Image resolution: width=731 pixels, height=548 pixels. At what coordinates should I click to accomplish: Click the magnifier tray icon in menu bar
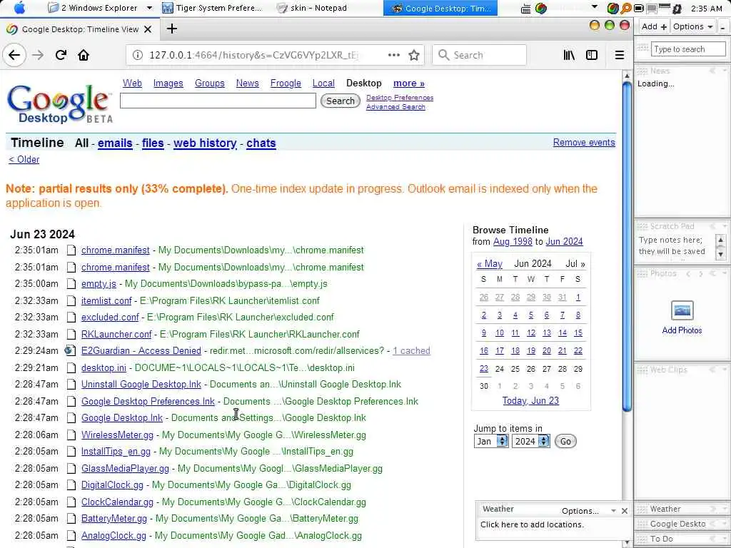[625, 8]
